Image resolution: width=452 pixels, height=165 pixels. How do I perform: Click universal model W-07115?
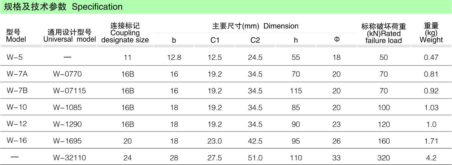click(x=69, y=91)
